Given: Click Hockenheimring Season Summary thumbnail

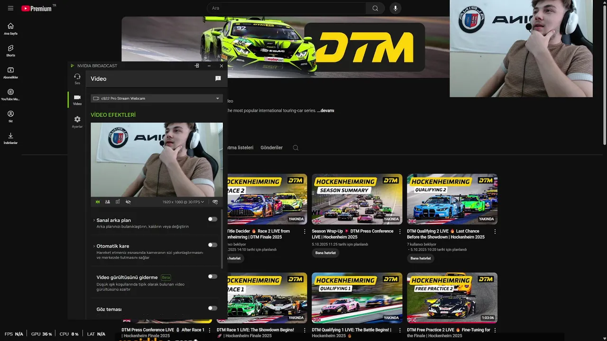Looking at the screenshot, I should click(x=357, y=199).
